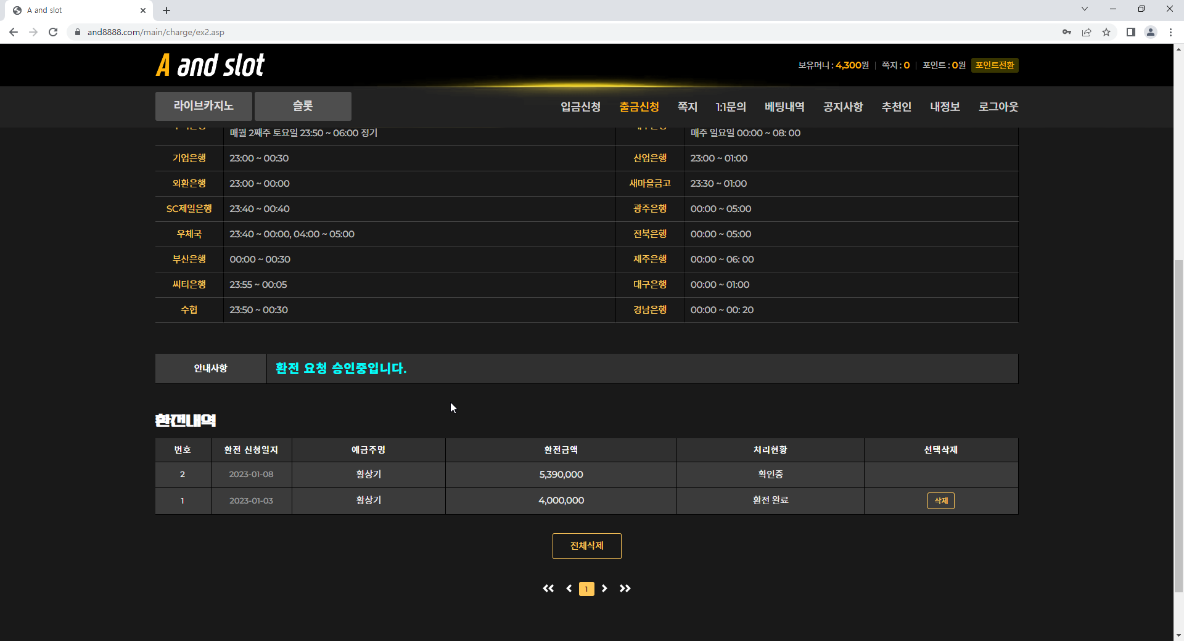Expand the tab search chevron
This screenshot has height=641, width=1184.
click(1085, 9)
